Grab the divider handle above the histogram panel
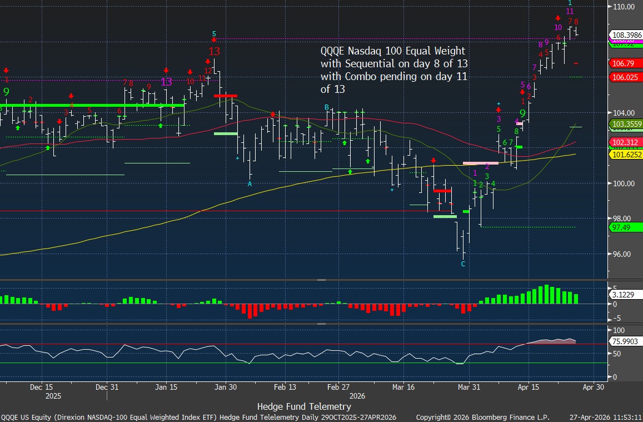Image resolution: width=643 pixels, height=422 pixels. [x=321, y=280]
